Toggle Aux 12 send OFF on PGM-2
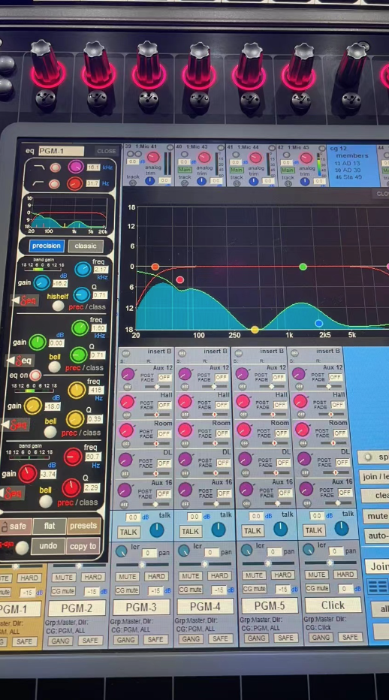Image resolution: width=389 pixels, height=700 pixels. [x=222, y=377]
